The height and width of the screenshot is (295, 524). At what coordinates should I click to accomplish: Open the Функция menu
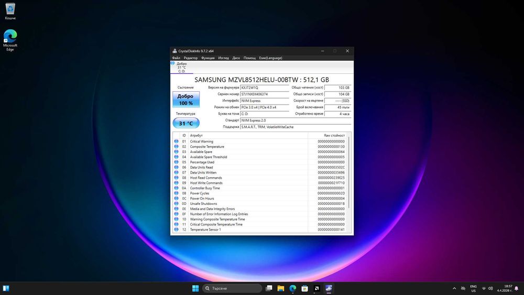click(x=208, y=58)
